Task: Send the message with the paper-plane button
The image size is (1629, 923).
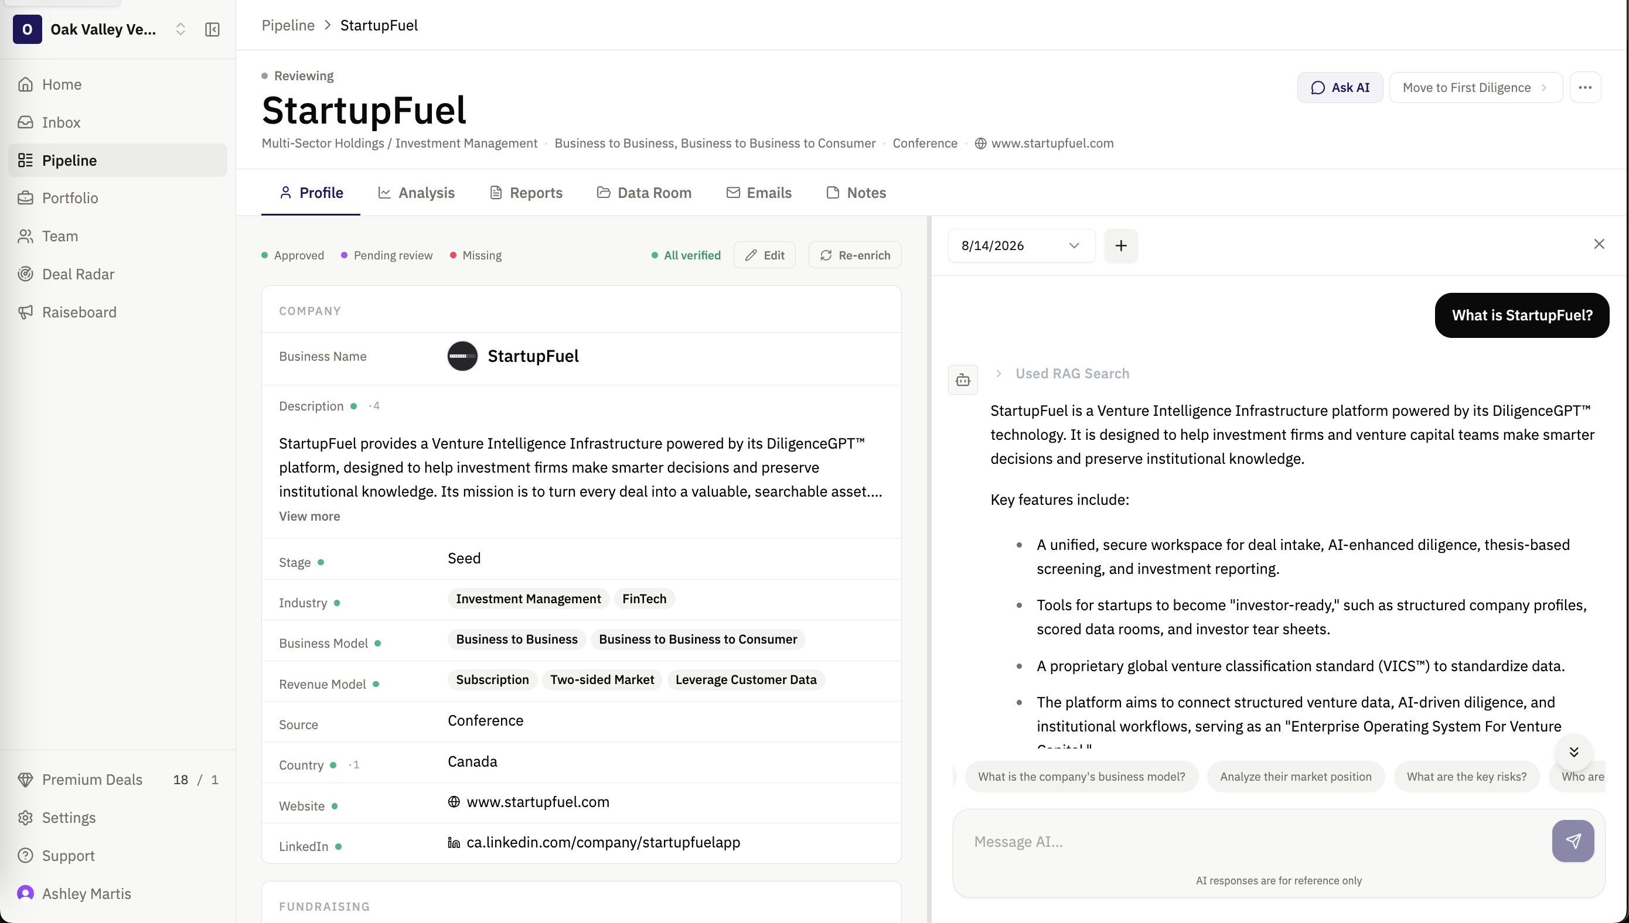Action: click(1573, 841)
